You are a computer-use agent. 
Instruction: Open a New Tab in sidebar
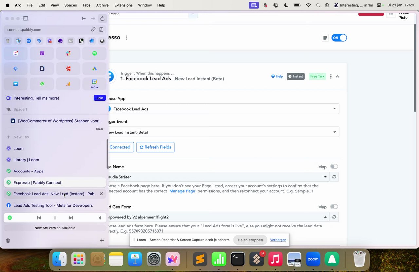pos(55,137)
